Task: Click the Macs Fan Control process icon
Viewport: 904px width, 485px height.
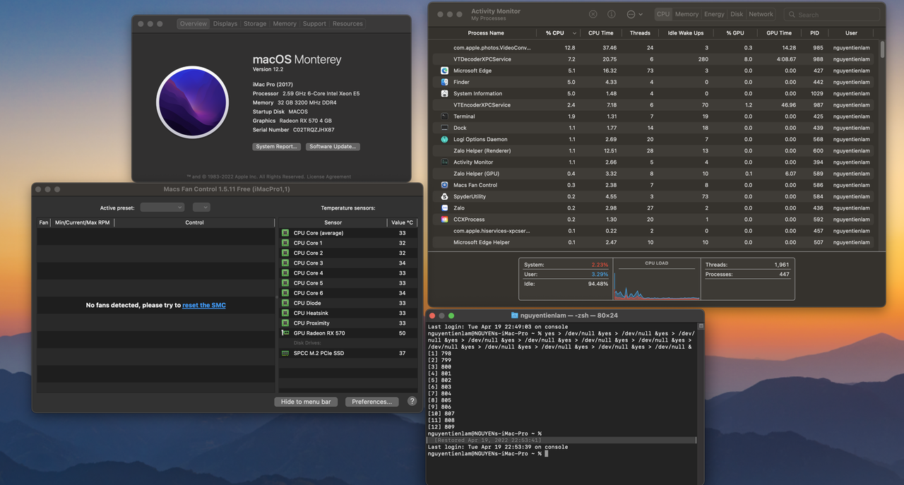Action: click(444, 185)
